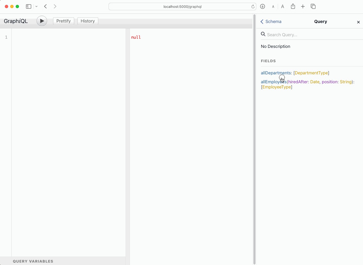This screenshot has width=363, height=265.
Task: Navigate back with browser back arrow
Action: tap(45, 6)
